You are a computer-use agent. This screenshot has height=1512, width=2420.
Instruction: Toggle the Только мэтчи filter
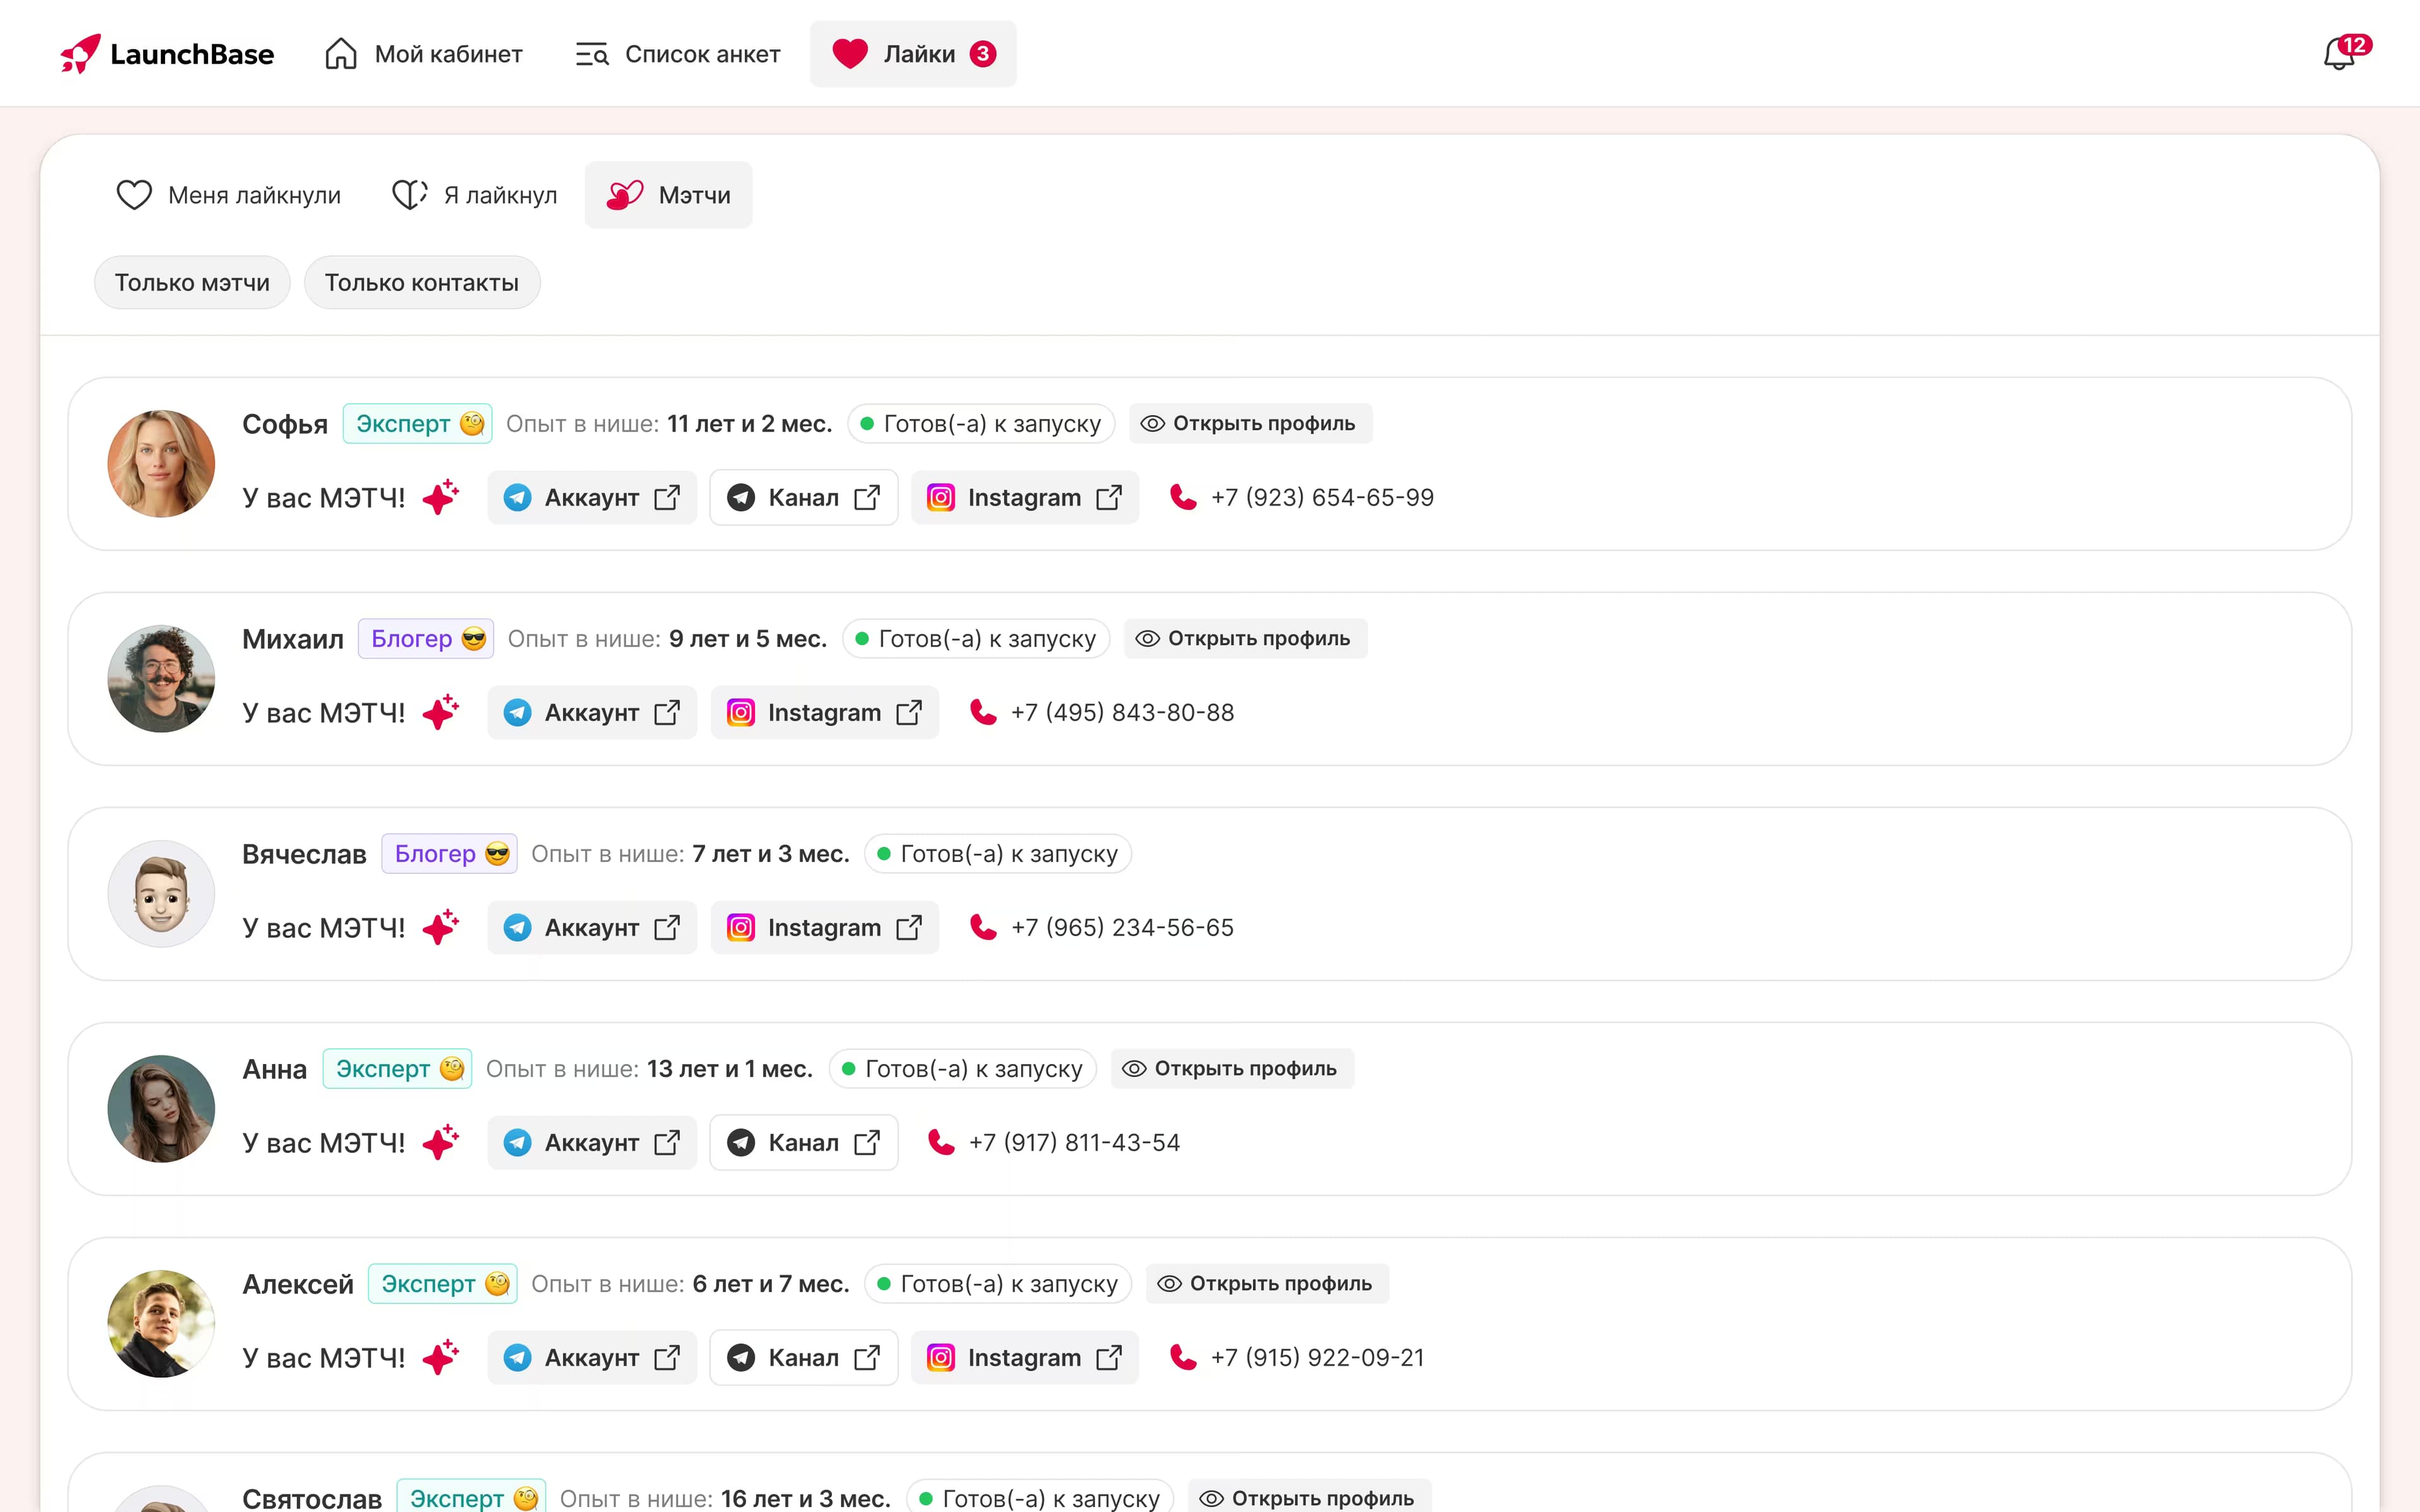click(192, 283)
